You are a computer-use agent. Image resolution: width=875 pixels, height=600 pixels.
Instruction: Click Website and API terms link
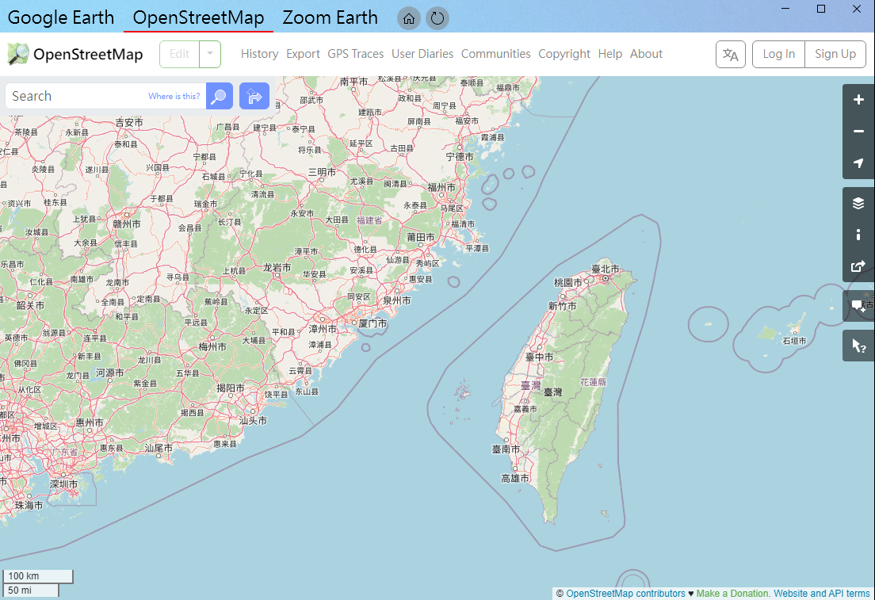tap(821, 594)
